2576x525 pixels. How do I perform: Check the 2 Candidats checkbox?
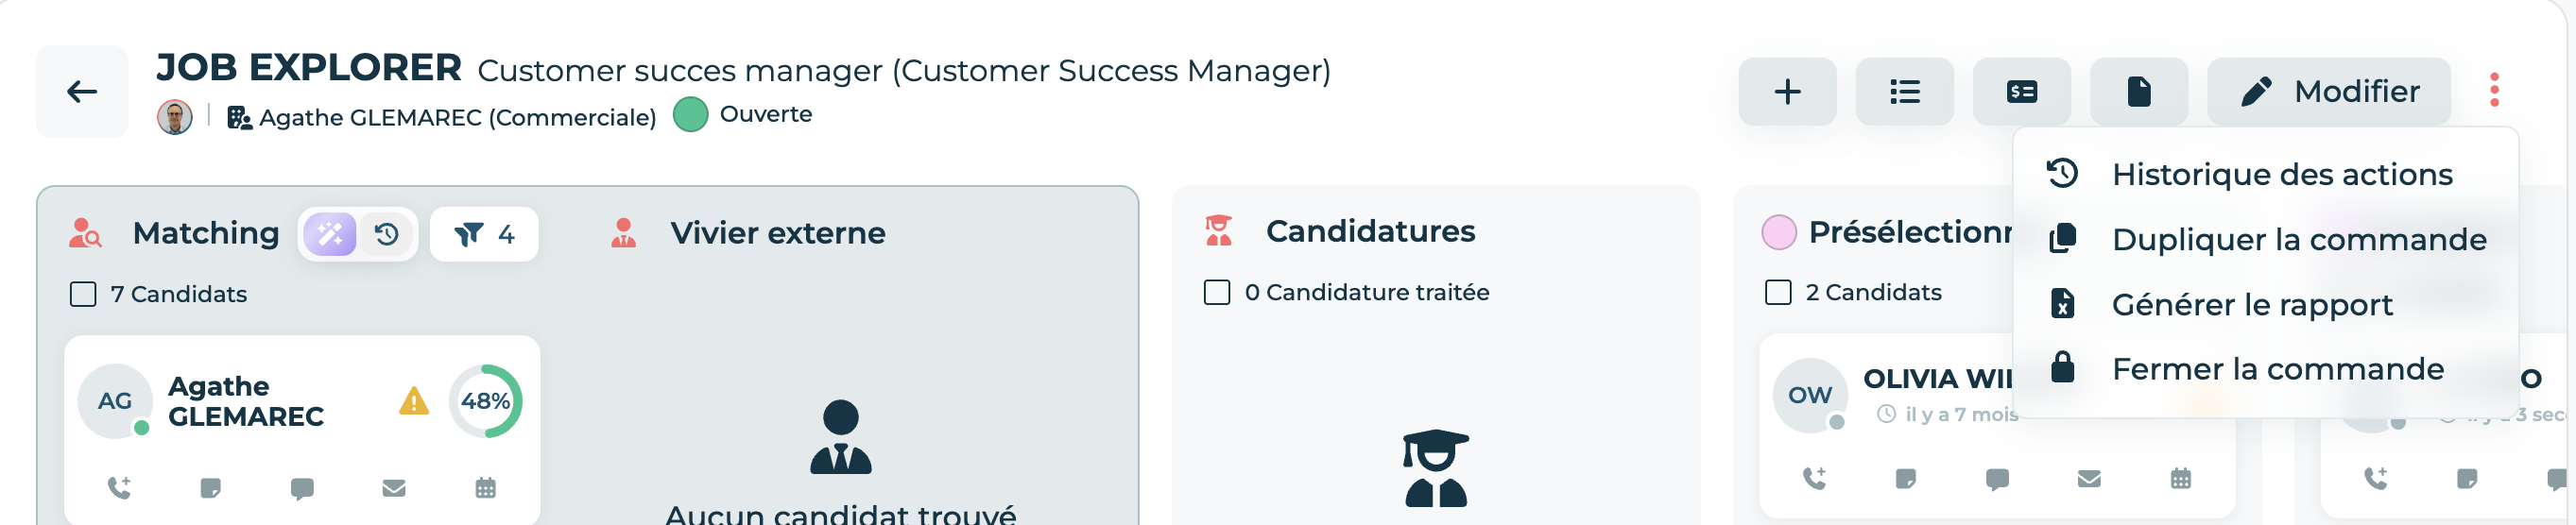1778,292
